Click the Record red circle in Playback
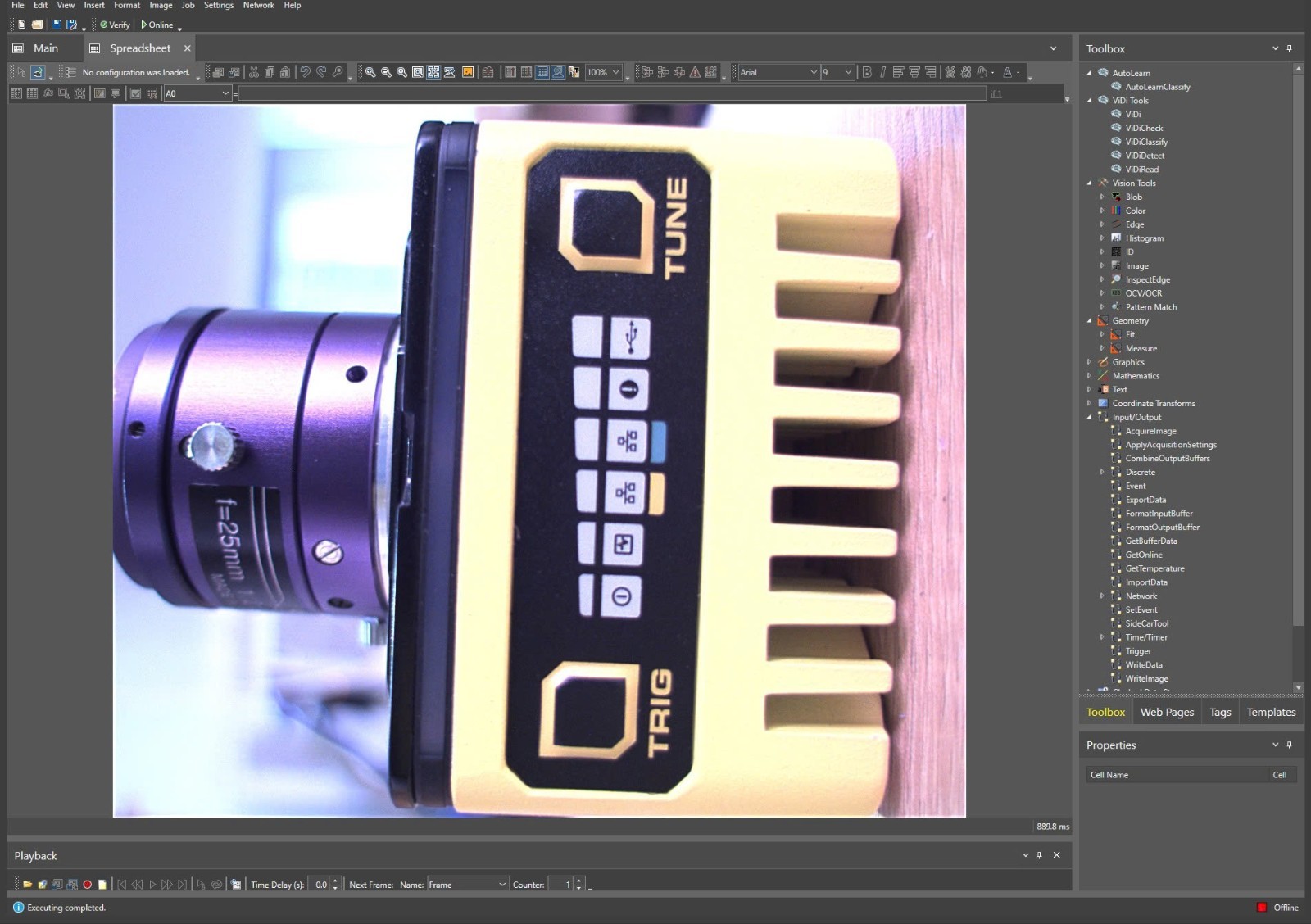1311x924 pixels. 88,885
